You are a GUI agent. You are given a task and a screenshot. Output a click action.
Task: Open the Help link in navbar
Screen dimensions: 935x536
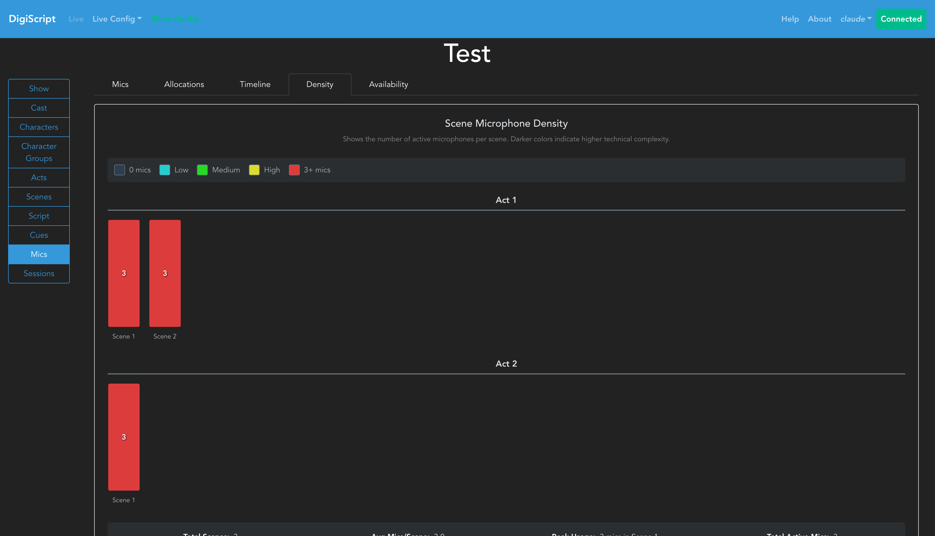pos(790,19)
